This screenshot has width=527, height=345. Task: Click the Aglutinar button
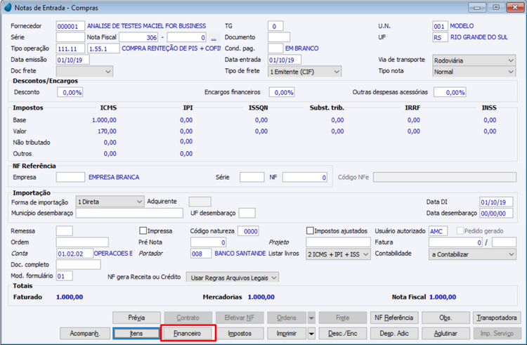[445, 334]
